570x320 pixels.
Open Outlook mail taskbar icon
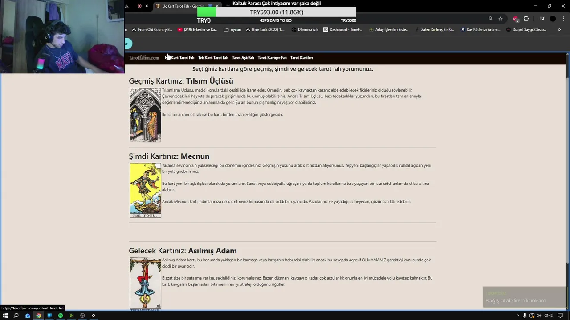(28, 316)
